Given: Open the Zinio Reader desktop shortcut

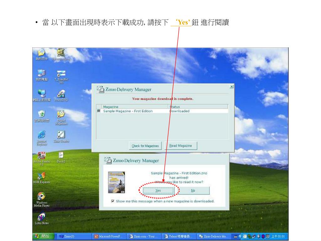Looking at the screenshot, I should coord(61,137).
